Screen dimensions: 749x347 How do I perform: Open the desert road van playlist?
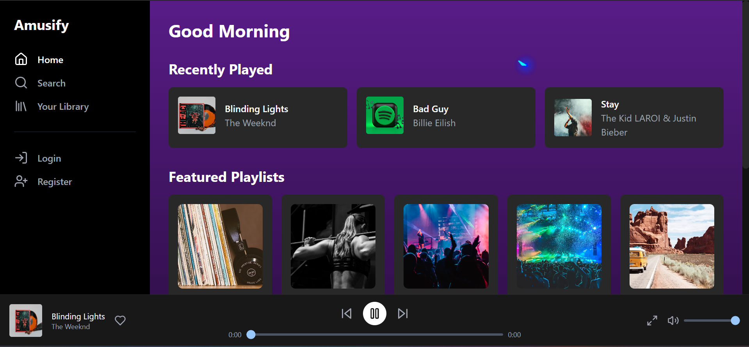(672, 246)
